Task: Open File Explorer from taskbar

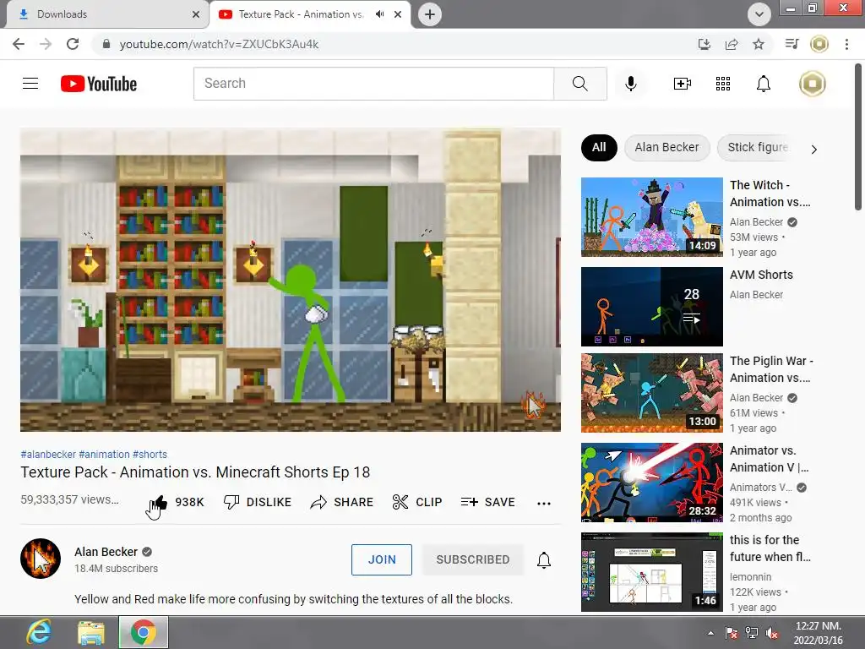Action: (91, 632)
